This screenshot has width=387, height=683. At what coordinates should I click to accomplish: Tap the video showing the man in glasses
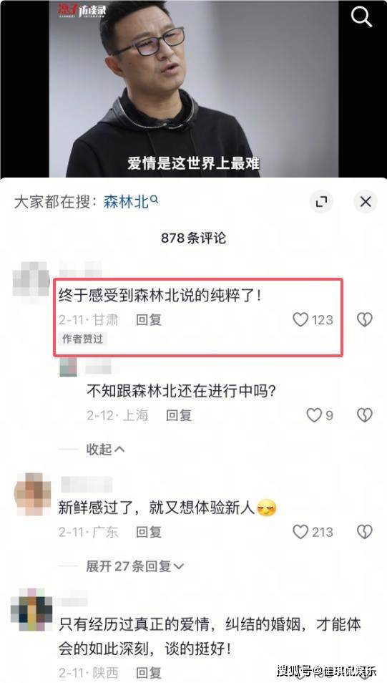point(194,89)
